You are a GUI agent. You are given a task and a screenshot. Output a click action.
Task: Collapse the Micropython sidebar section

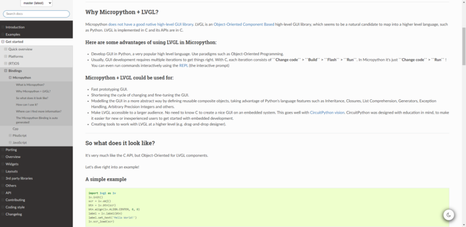[x=10, y=78]
